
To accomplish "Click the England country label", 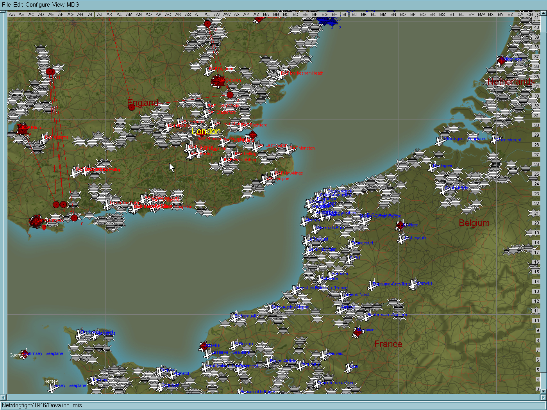I will (x=143, y=103).
